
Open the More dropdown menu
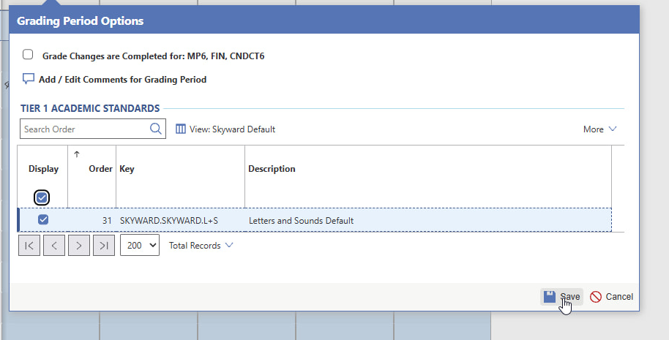pos(600,129)
